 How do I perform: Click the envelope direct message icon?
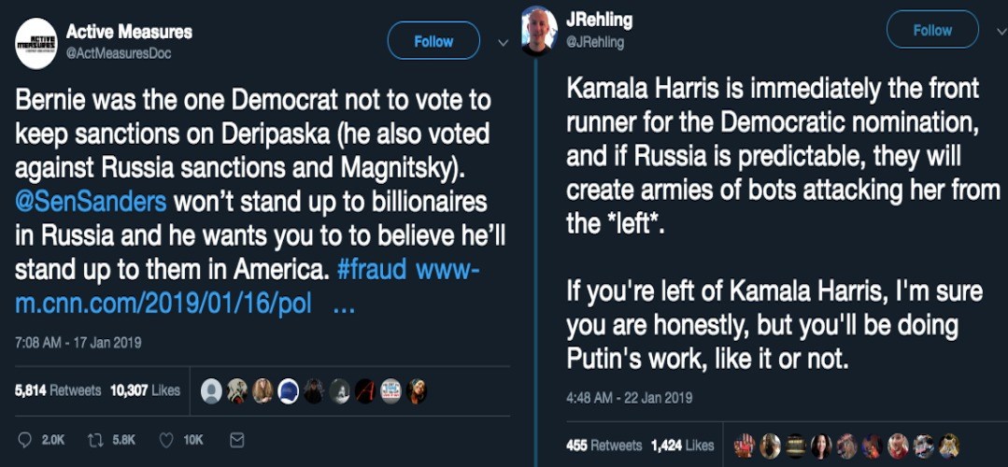click(x=237, y=439)
